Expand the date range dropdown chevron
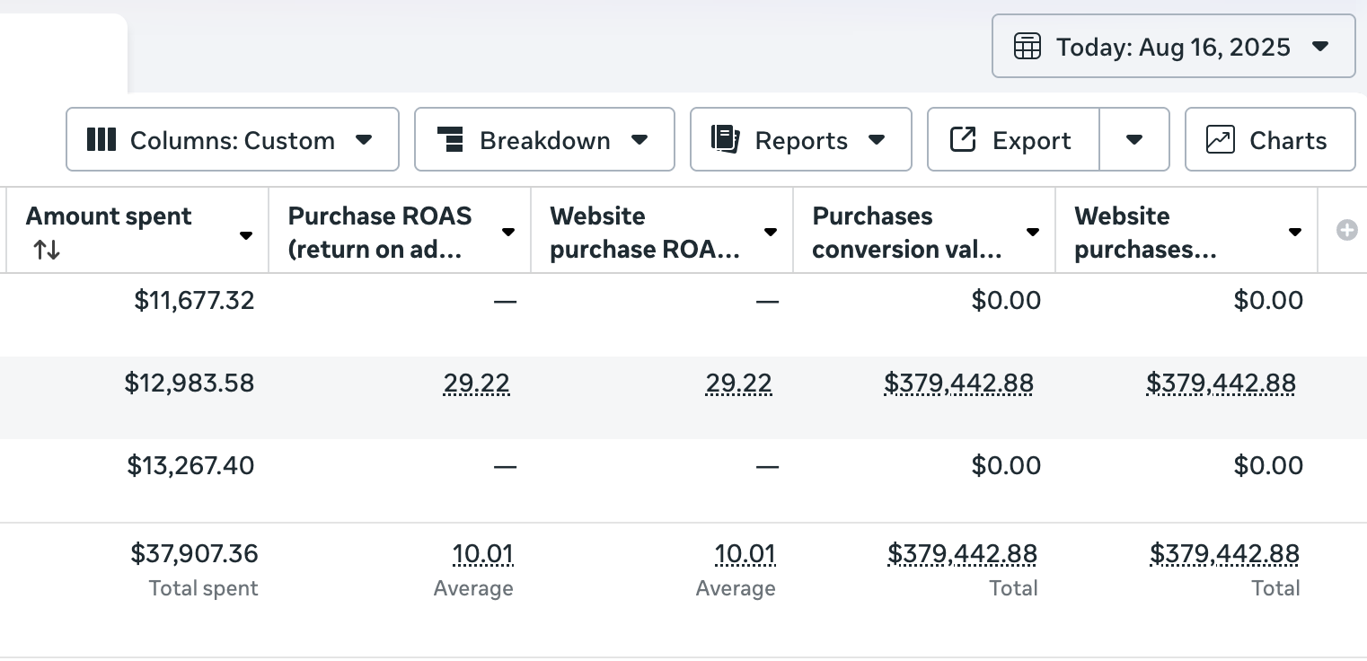Screen dimensions: 1367x661 [x=1320, y=46]
